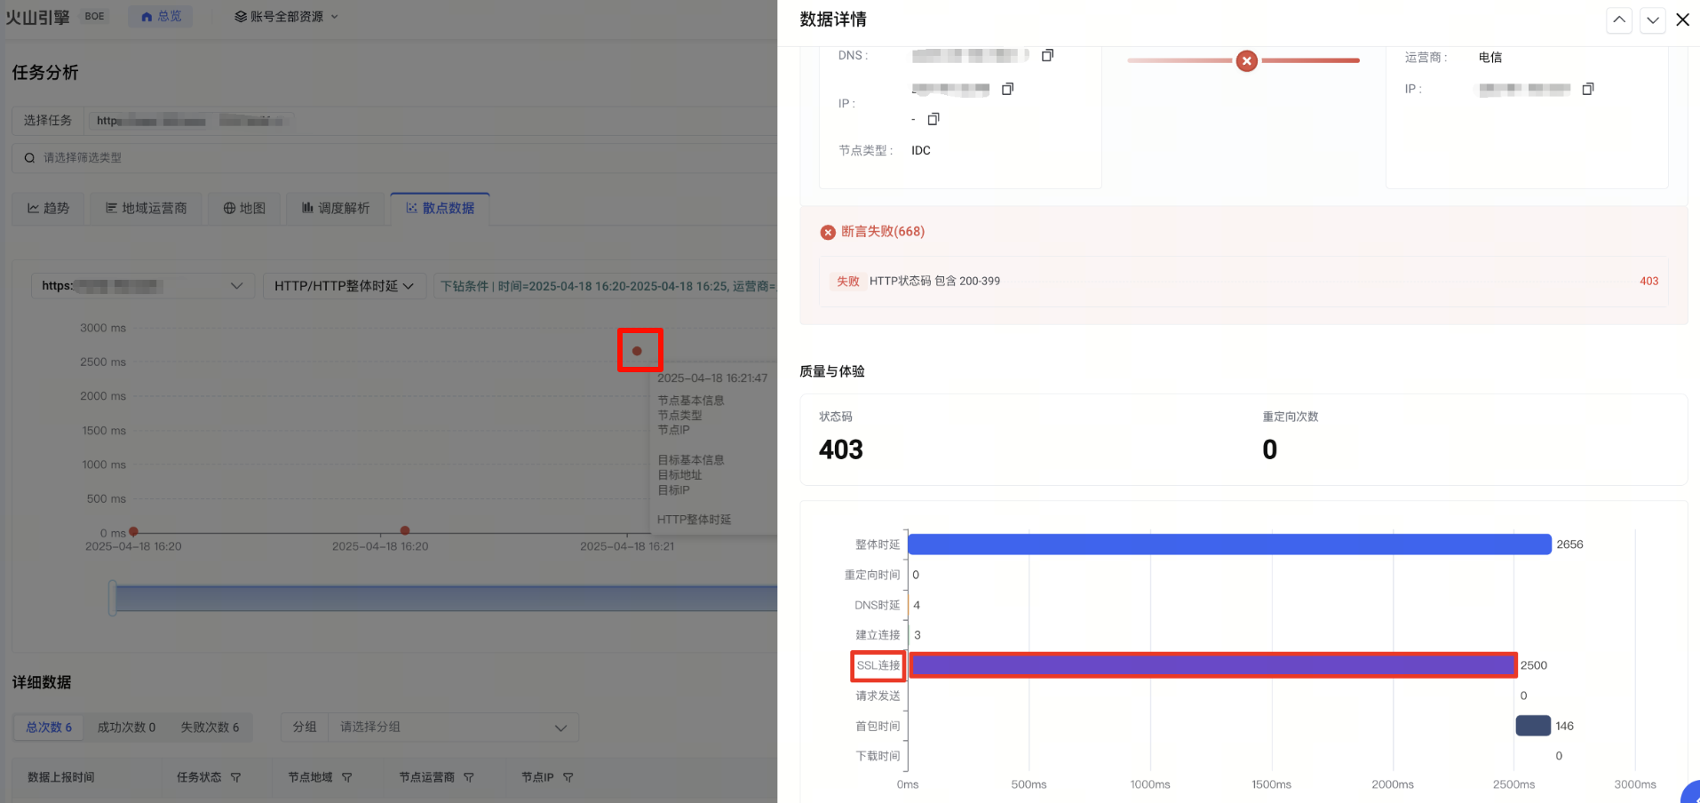Click the chart time range slider handle
Screen dimensions: 1700x803
click(113, 598)
